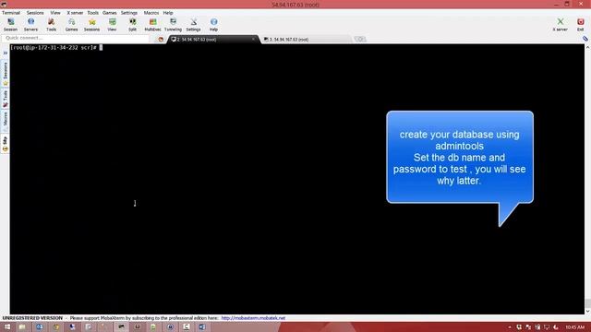Enable MultiExec mode from toolbar
The height and width of the screenshot is (332, 591).
pyautogui.click(x=152, y=25)
